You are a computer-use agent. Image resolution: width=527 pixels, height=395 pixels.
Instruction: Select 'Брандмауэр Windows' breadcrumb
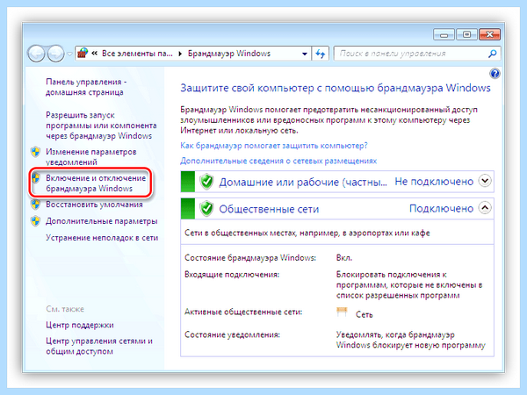click(229, 54)
